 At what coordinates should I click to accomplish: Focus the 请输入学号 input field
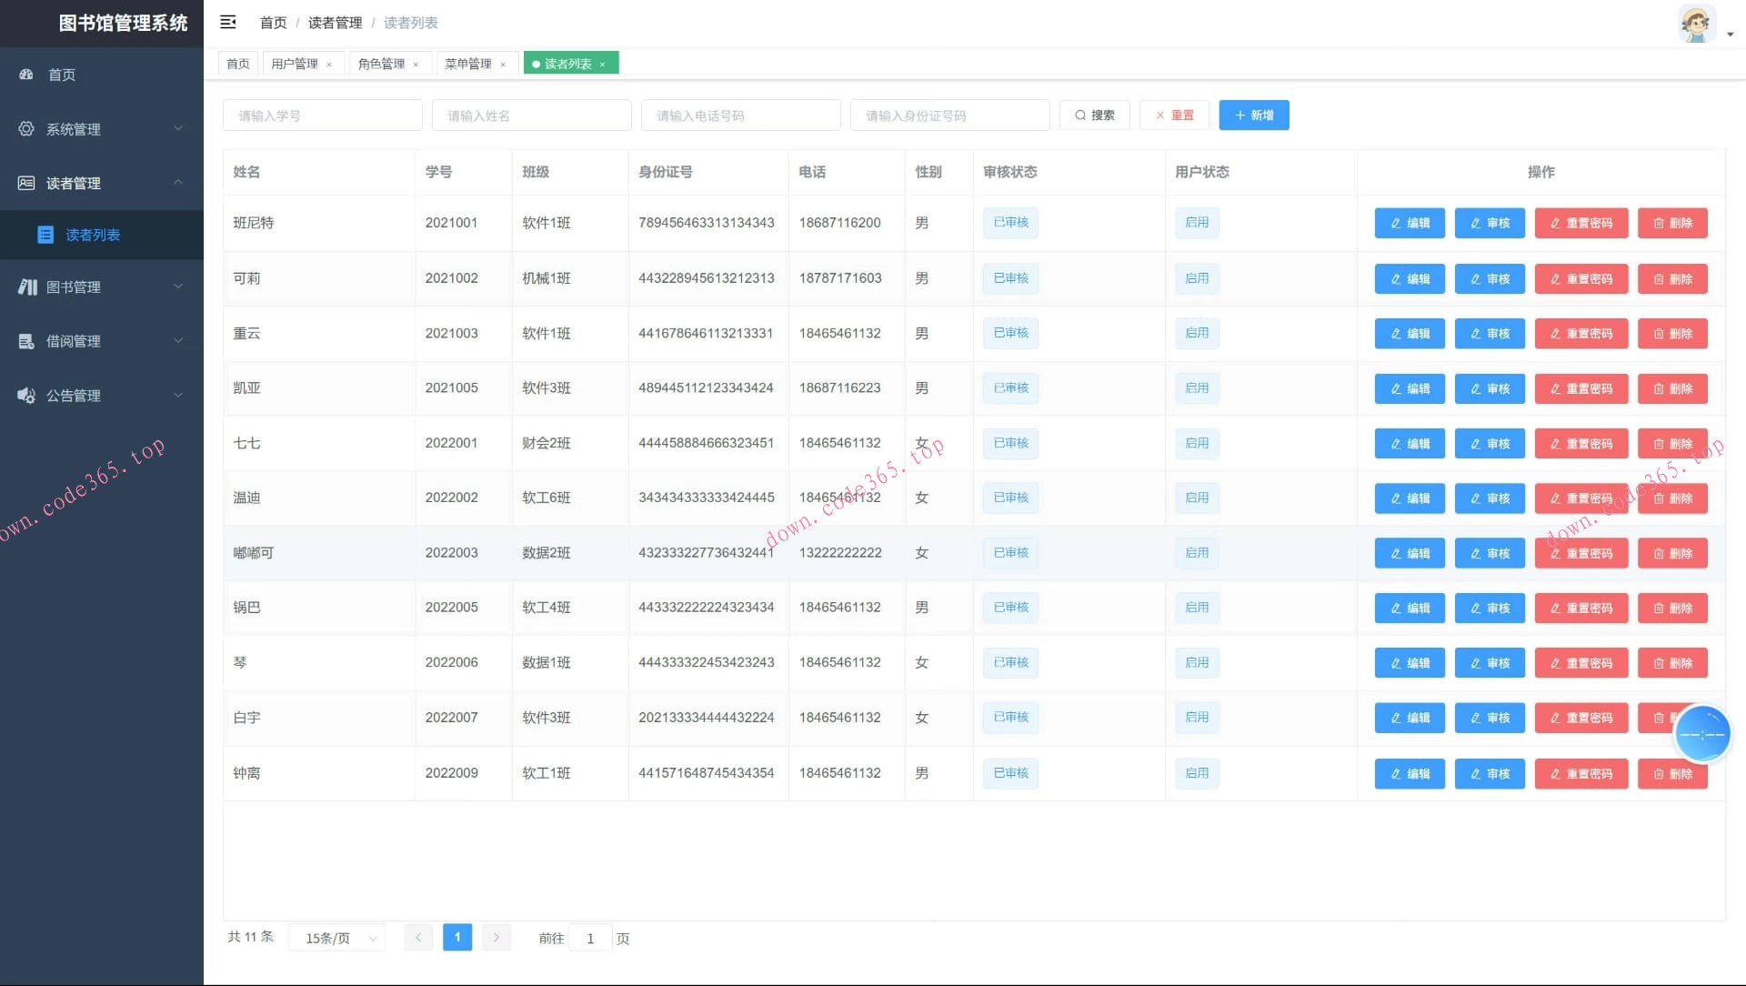322,116
